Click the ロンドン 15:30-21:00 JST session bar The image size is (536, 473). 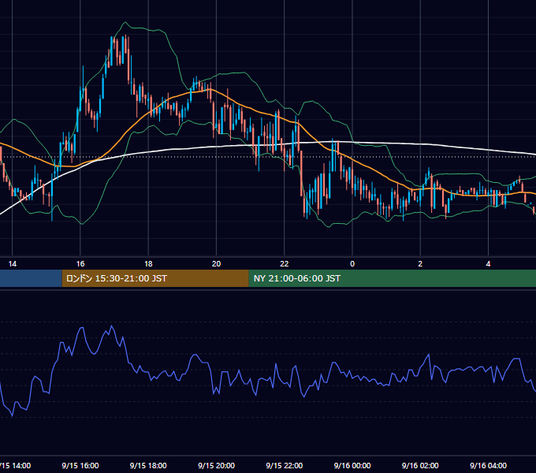155,278
